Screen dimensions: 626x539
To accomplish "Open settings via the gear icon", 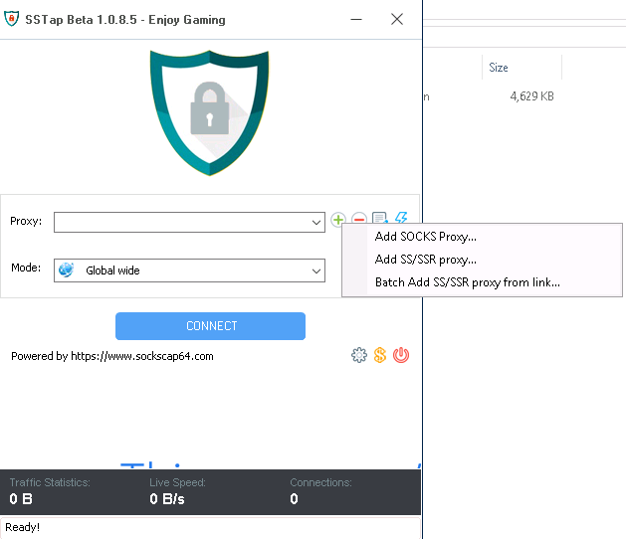I will pyautogui.click(x=359, y=355).
